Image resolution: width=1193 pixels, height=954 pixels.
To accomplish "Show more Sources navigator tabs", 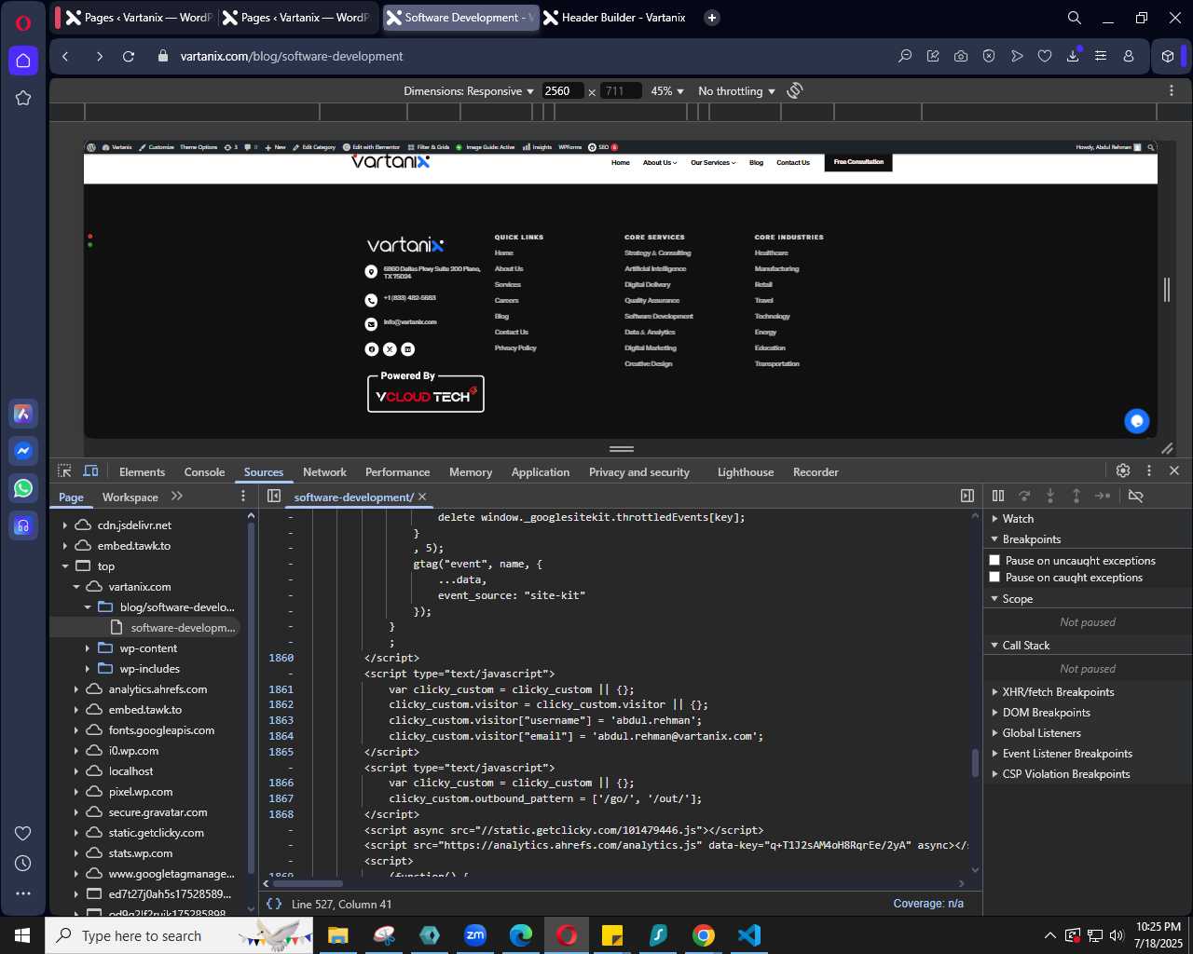I will point(177,497).
